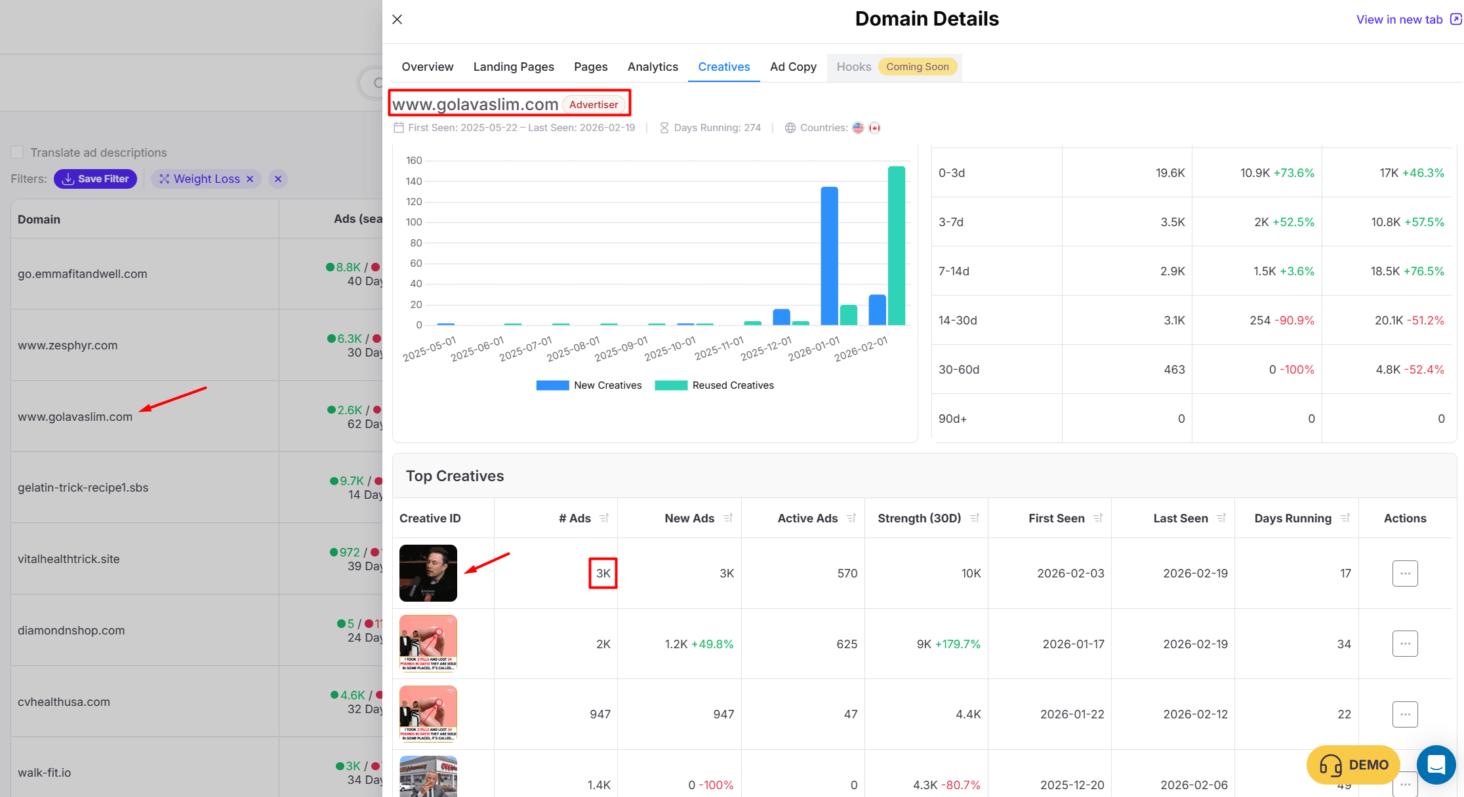The height and width of the screenshot is (797, 1464).
Task: Clear all filters with the round X button
Action: [x=278, y=179]
